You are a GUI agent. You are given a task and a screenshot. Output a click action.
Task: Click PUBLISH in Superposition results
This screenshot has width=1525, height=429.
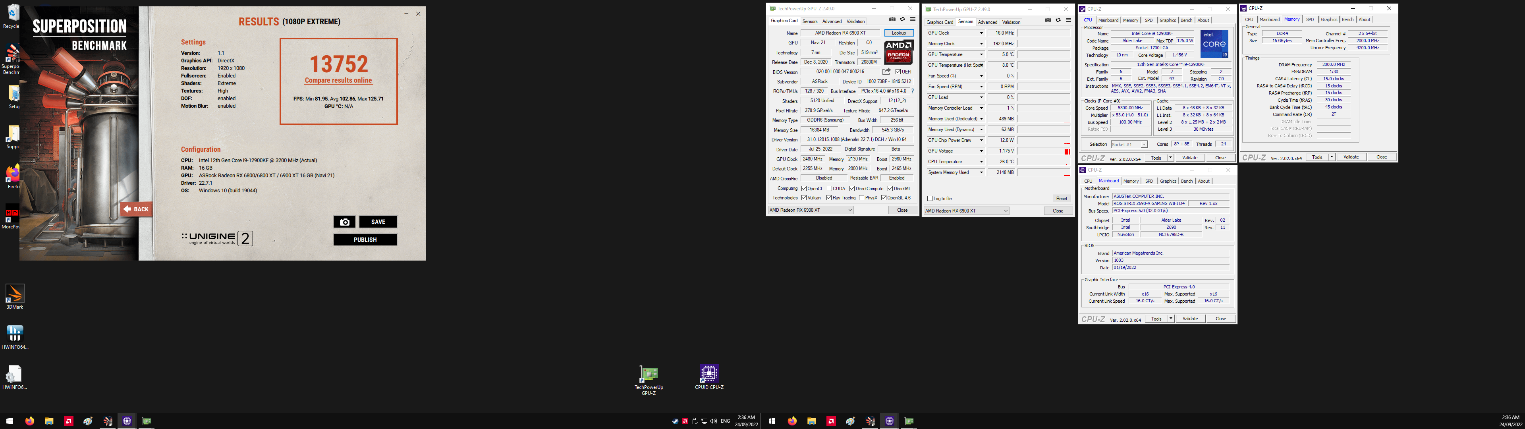(x=365, y=240)
